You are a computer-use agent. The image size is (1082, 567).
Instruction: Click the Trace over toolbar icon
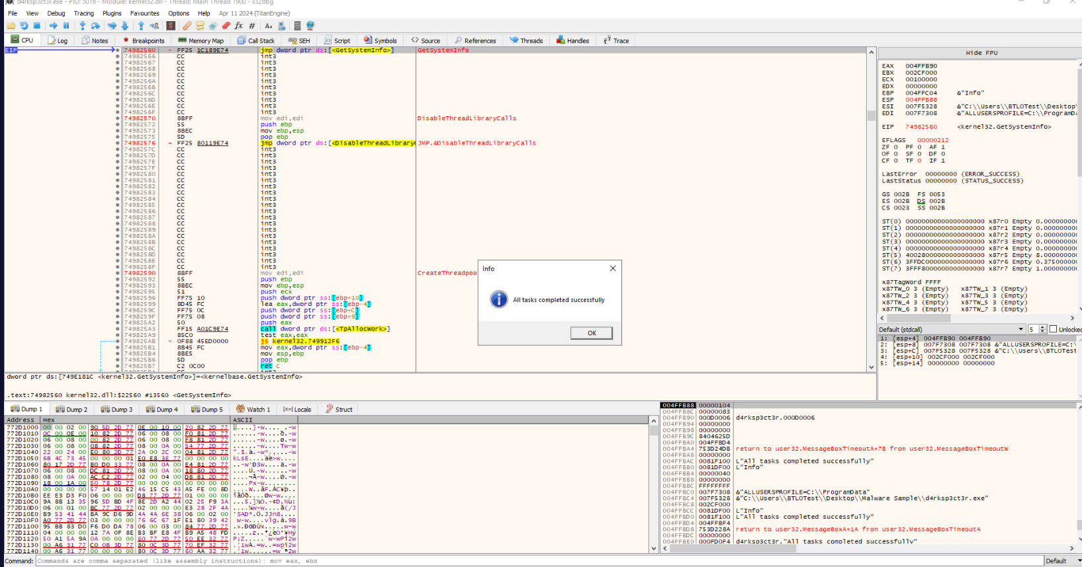click(x=125, y=26)
